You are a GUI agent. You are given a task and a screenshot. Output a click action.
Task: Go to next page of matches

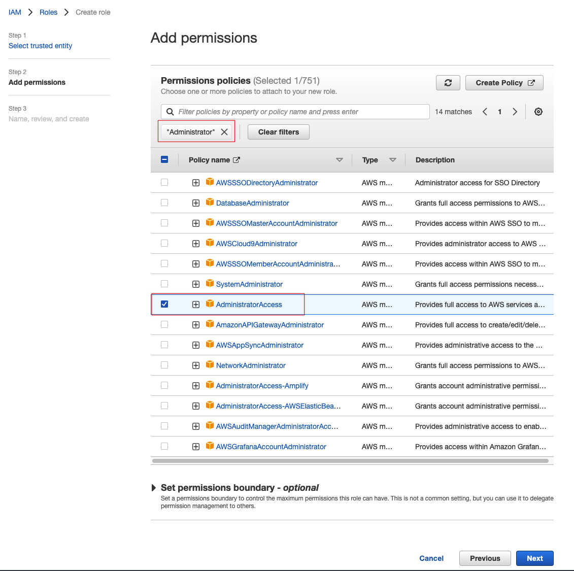coord(515,112)
